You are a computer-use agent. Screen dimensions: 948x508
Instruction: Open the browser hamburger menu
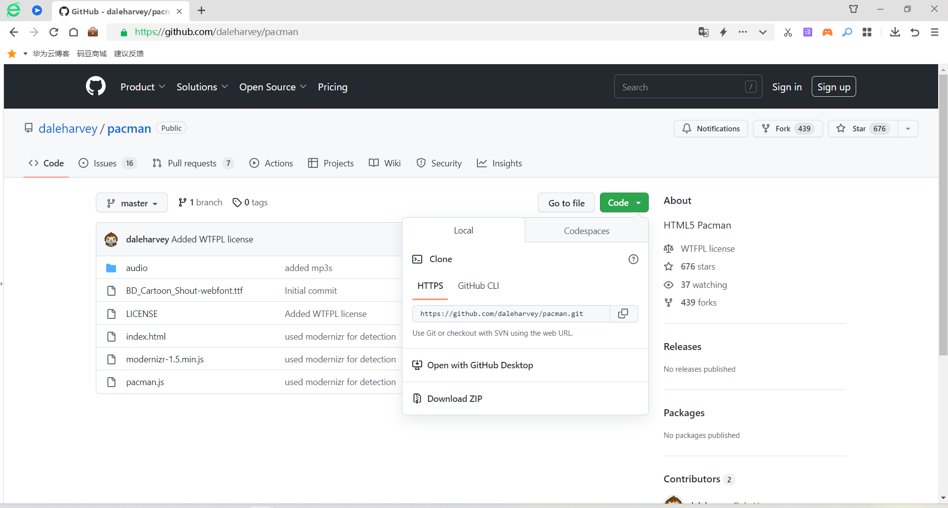pyautogui.click(x=935, y=32)
